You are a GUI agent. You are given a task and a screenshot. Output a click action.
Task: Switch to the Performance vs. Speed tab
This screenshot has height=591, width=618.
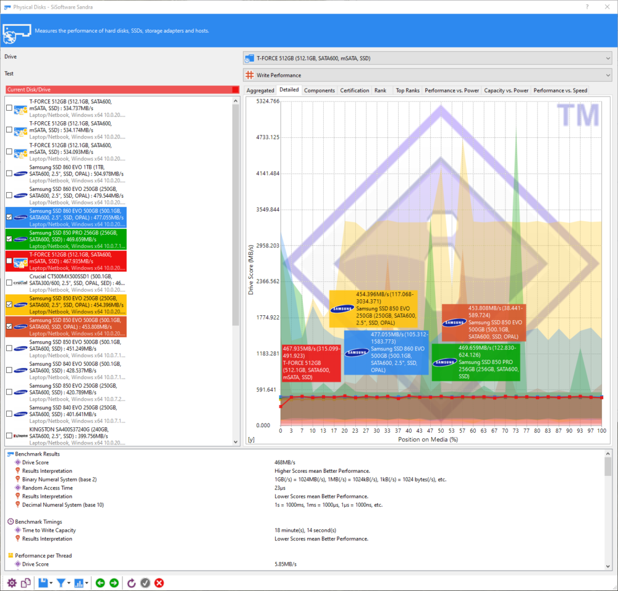tap(560, 90)
